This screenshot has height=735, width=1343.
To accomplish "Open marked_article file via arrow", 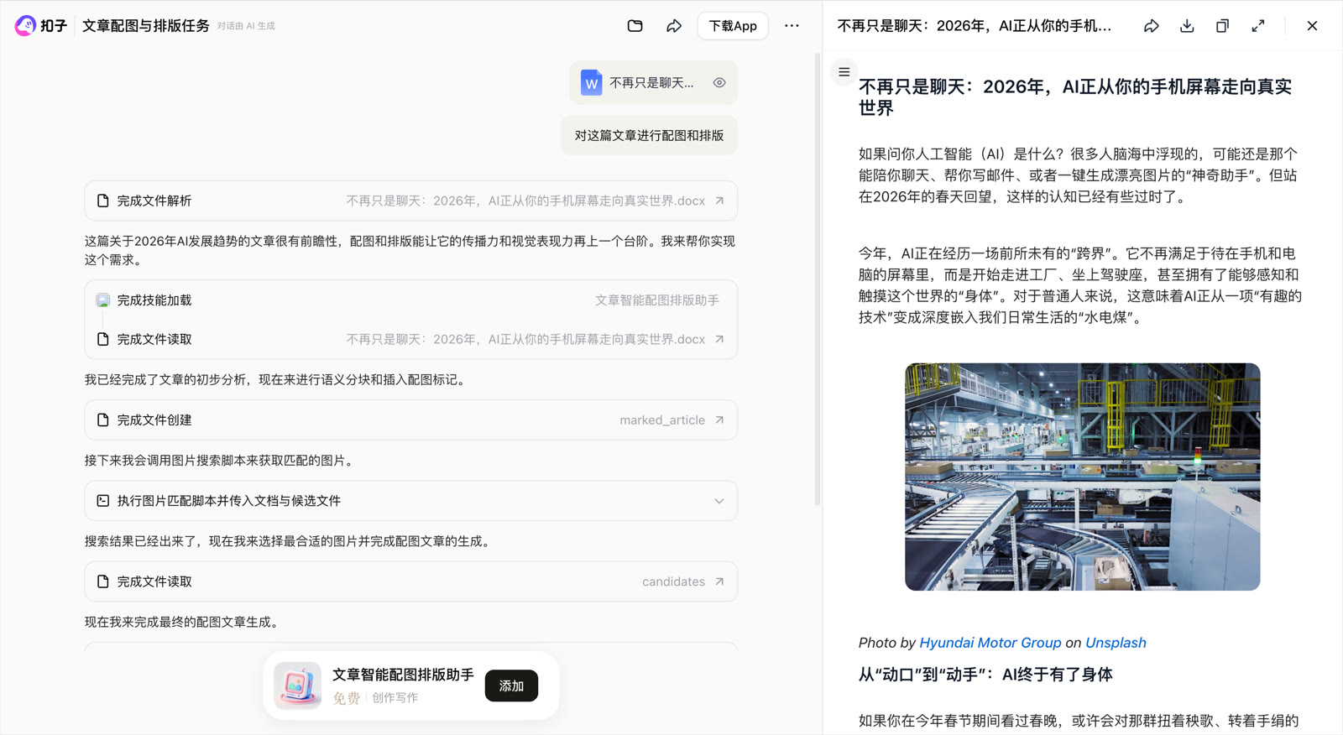I will (719, 420).
